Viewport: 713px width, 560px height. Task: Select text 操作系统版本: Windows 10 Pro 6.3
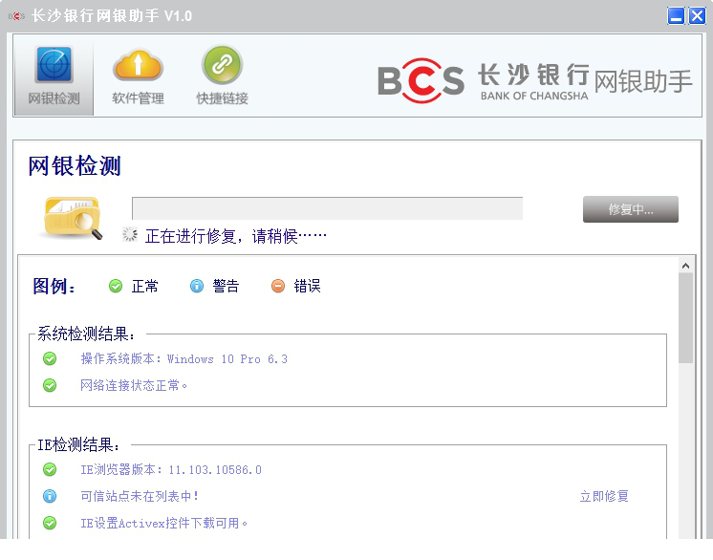coord(184,358)
